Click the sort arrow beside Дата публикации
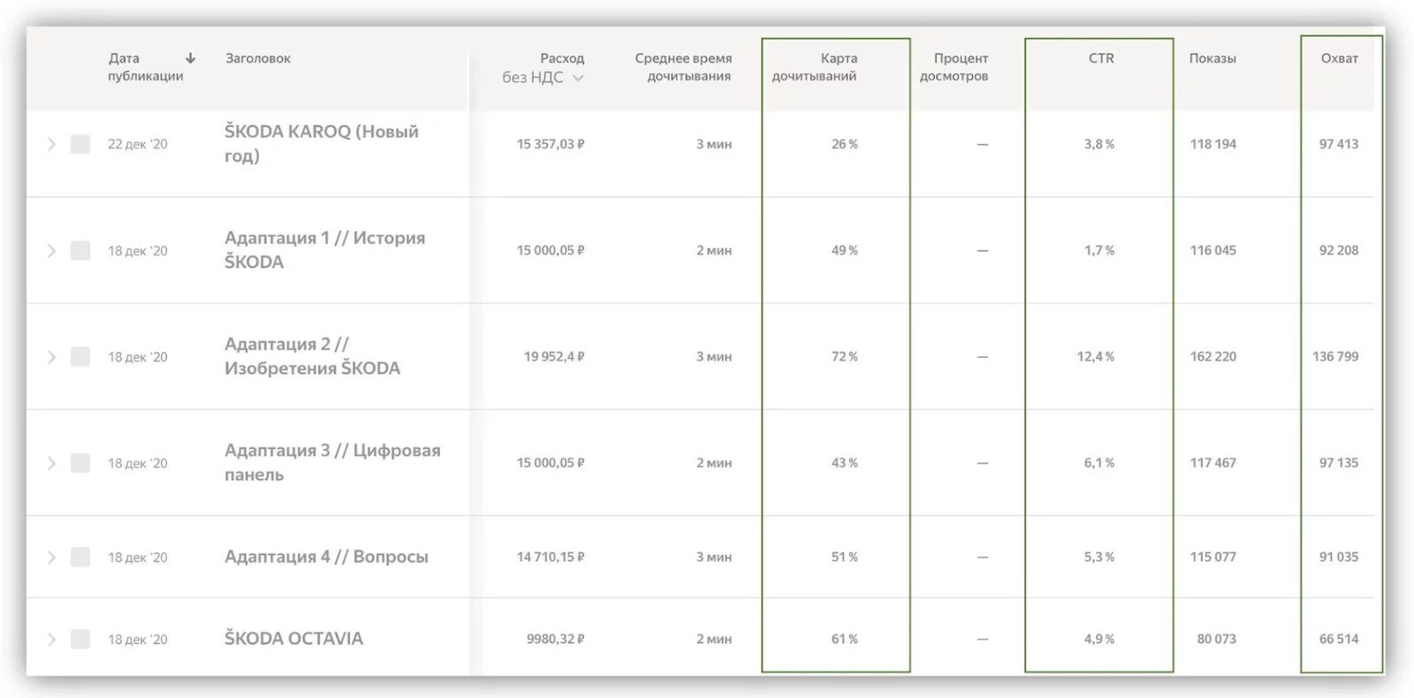 190,58
